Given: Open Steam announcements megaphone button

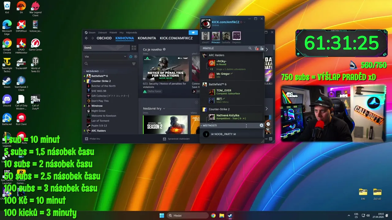Looking at the screenshot, I should [x=193, y=33].
